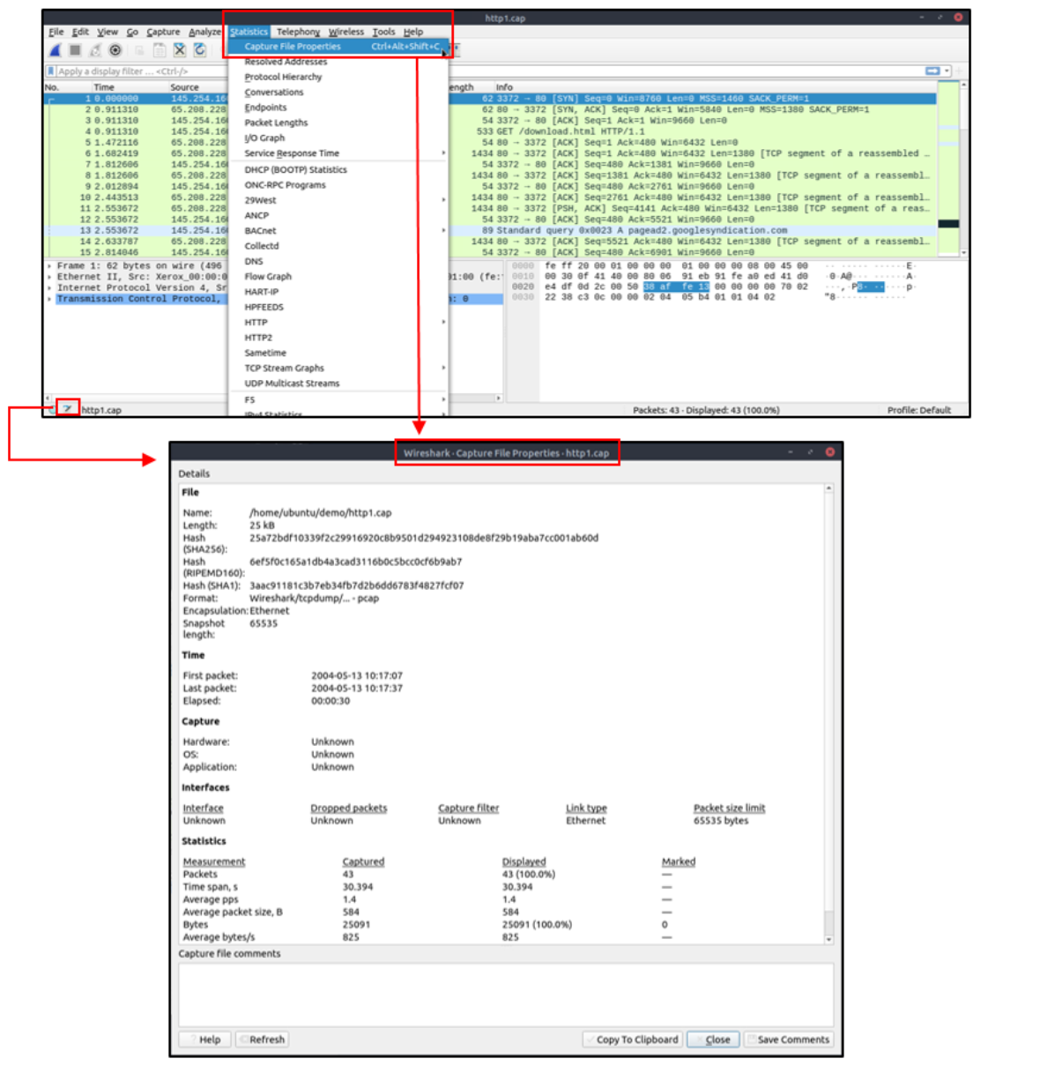Expand the HTTP submenu

338,322
